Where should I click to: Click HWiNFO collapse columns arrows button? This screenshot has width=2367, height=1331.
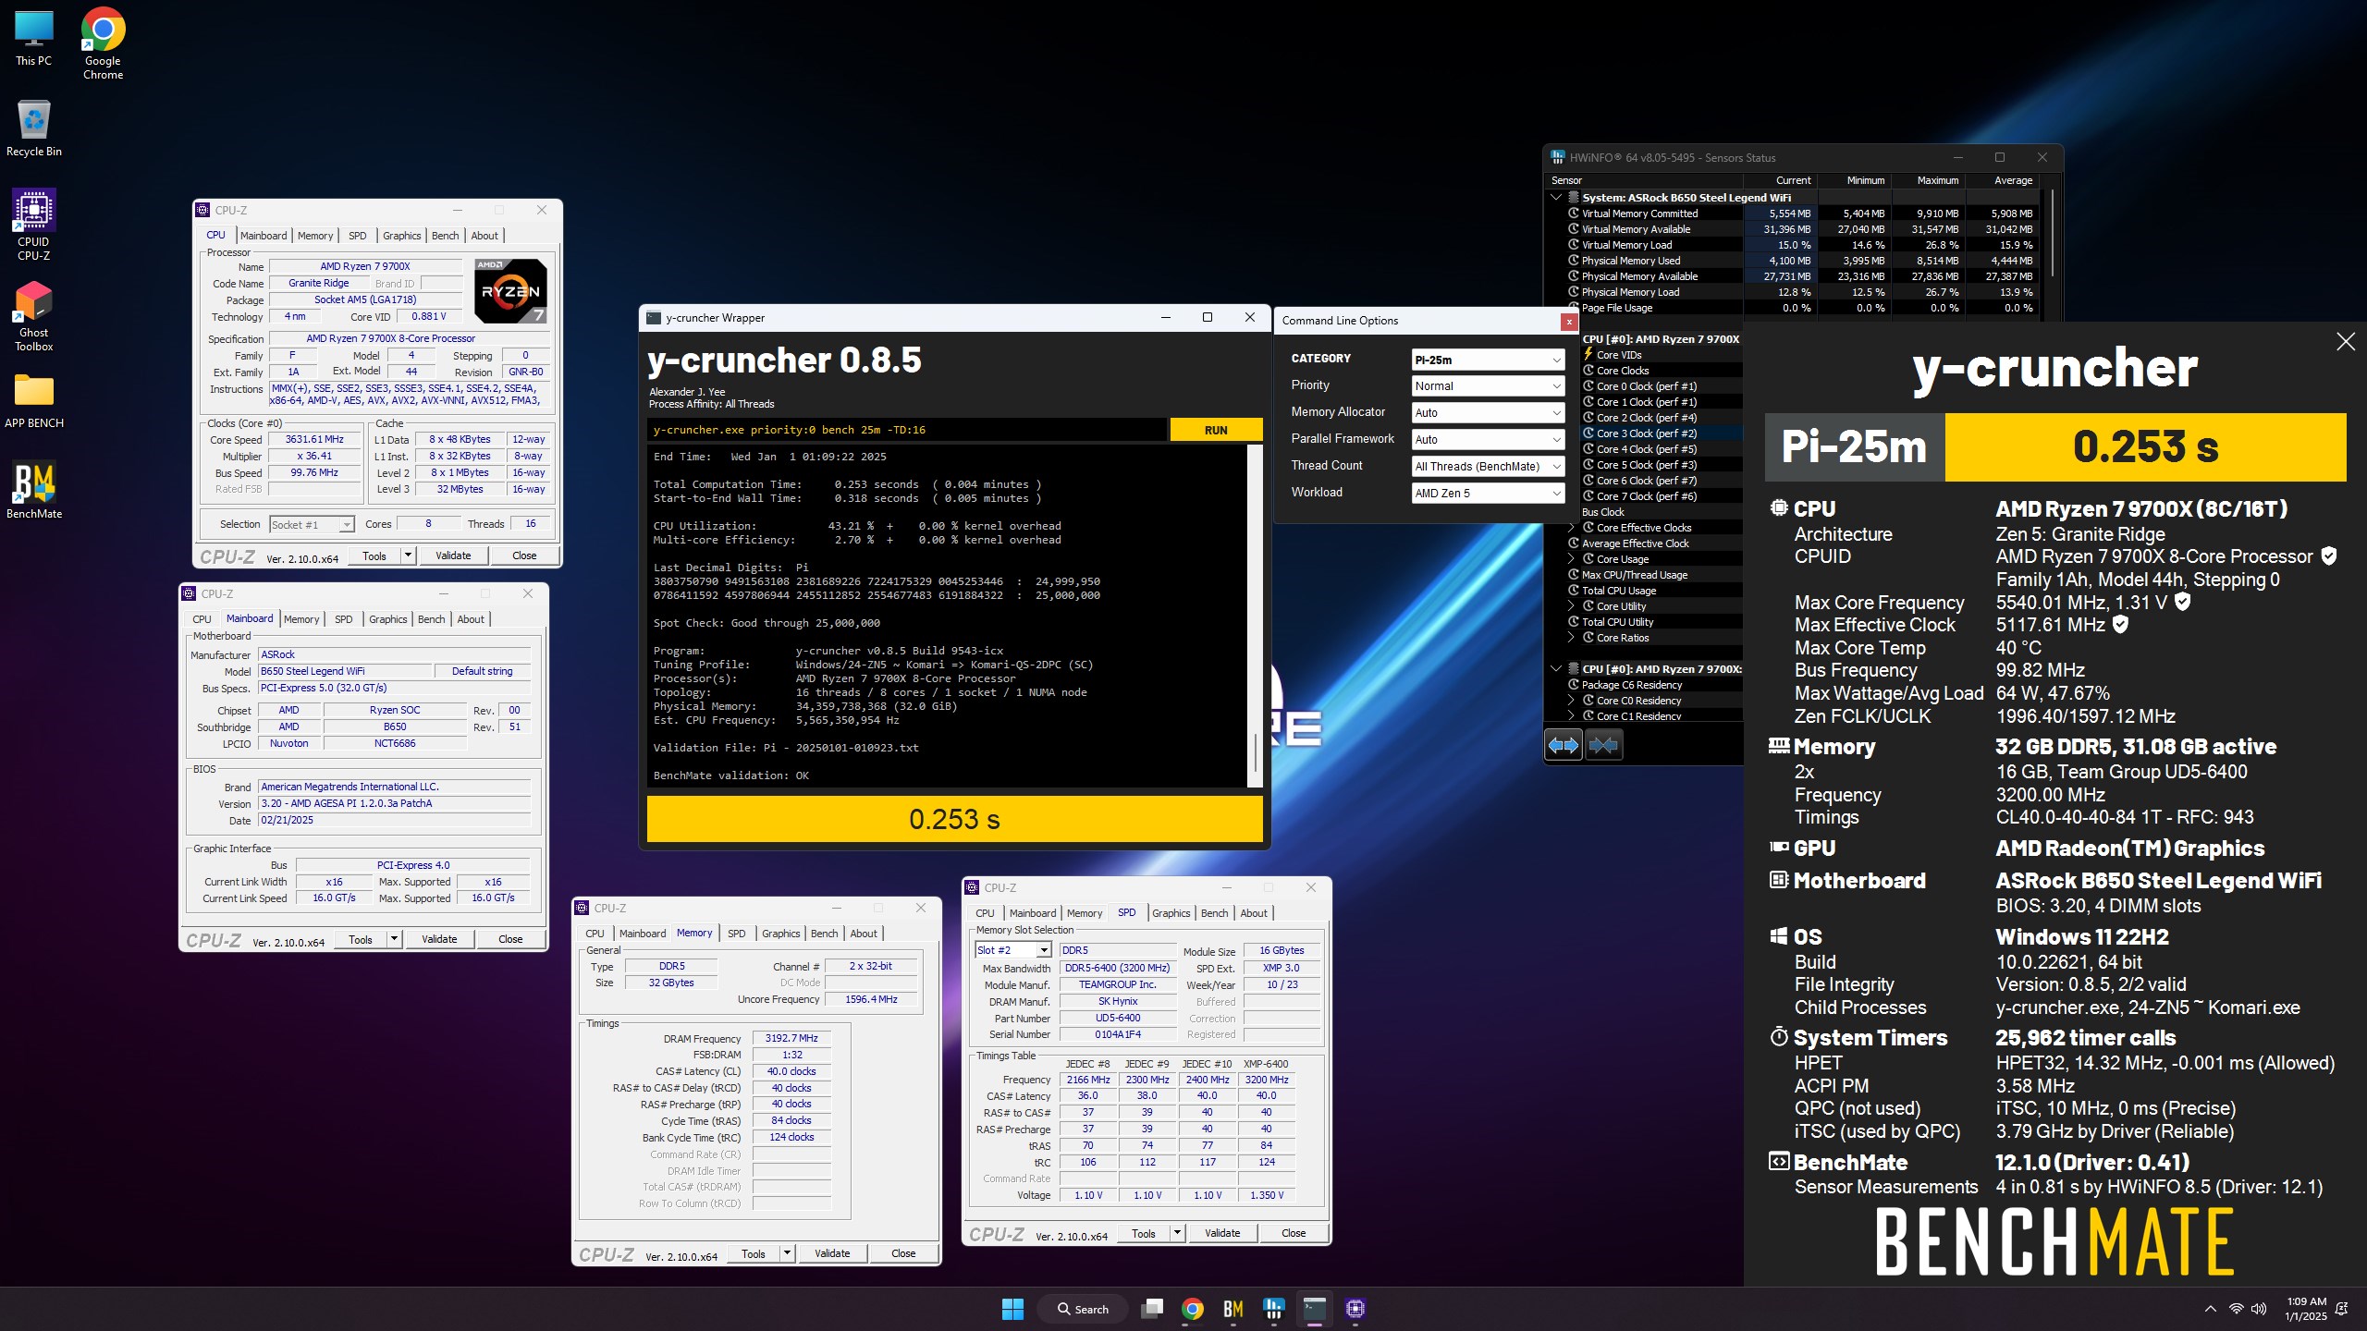point(1604,744)
